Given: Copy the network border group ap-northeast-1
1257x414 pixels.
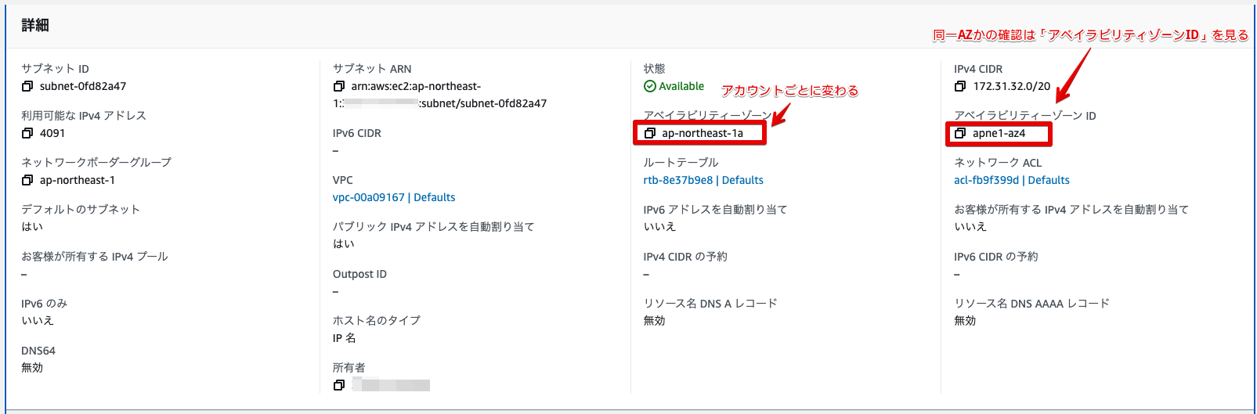Looking at the screenshot, I should click(27, 180).
